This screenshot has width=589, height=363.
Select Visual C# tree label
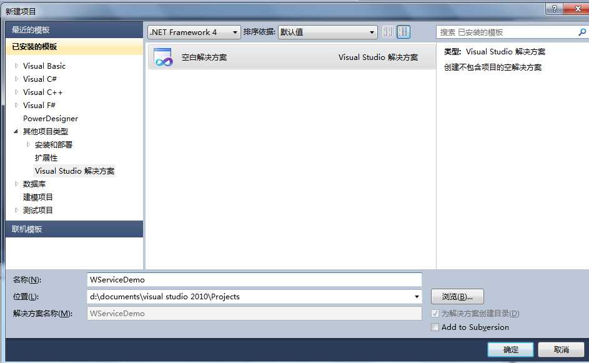(40, 79)
